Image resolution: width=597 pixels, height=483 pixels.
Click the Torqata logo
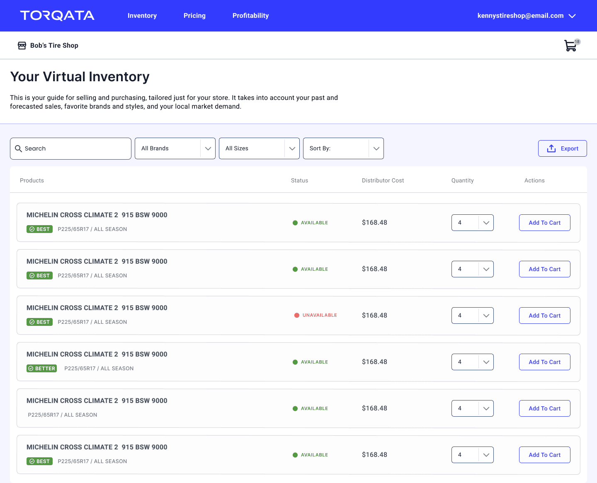pyautogui.click(x=57, y=16)
